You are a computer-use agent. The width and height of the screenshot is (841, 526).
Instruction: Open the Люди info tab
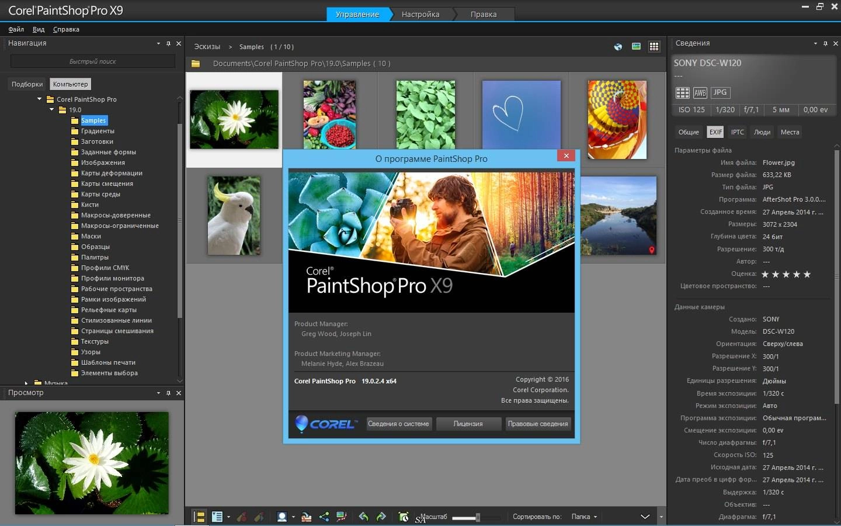point(762,132)
